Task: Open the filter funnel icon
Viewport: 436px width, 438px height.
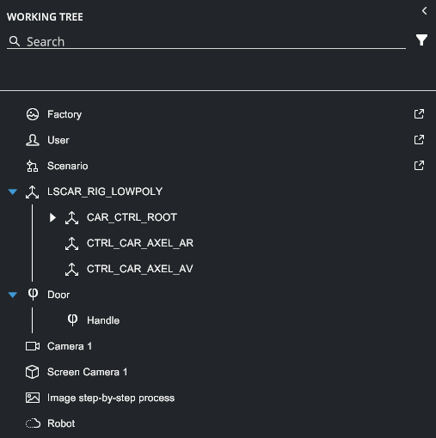Action: pos(421,40)
